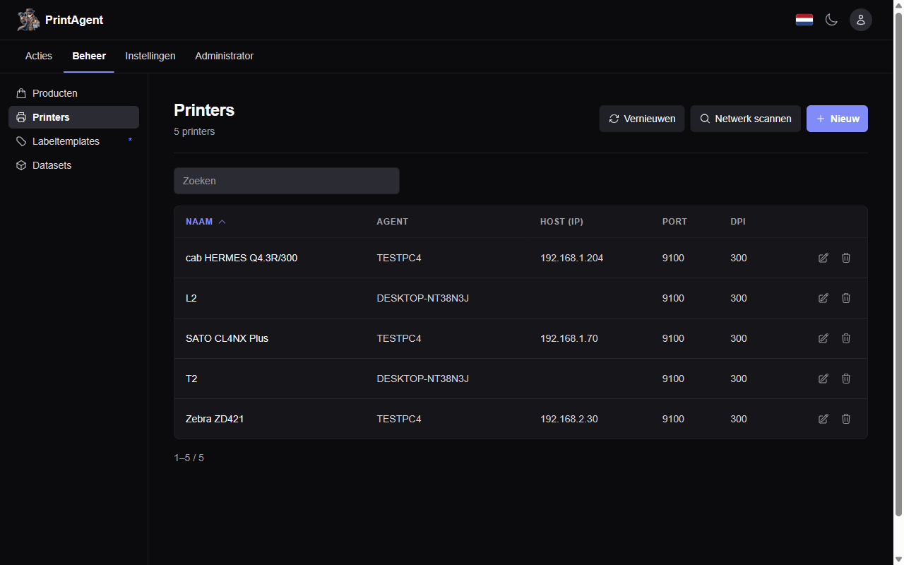Open Producten in the sidebar
Viewport: 904px width, 565px height.
tap(73, 93)
